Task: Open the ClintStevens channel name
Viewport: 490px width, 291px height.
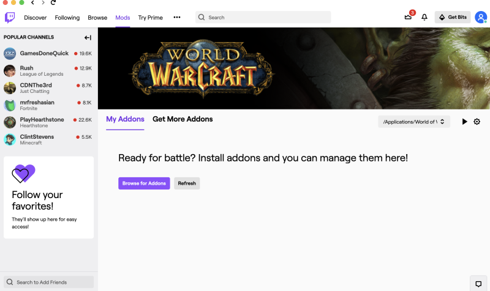Action: click(x=37, y=136)
